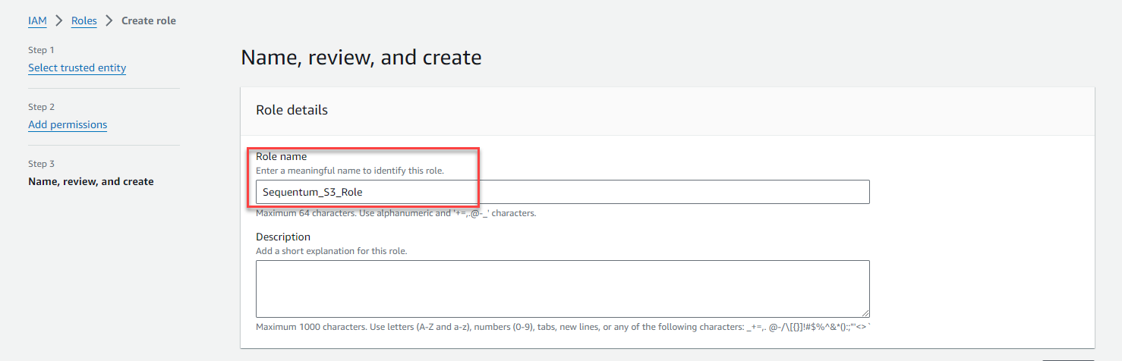The height and width of the screenshot is (361, 1122).
Task: Focus the Description text area
Action: [562, 288]
